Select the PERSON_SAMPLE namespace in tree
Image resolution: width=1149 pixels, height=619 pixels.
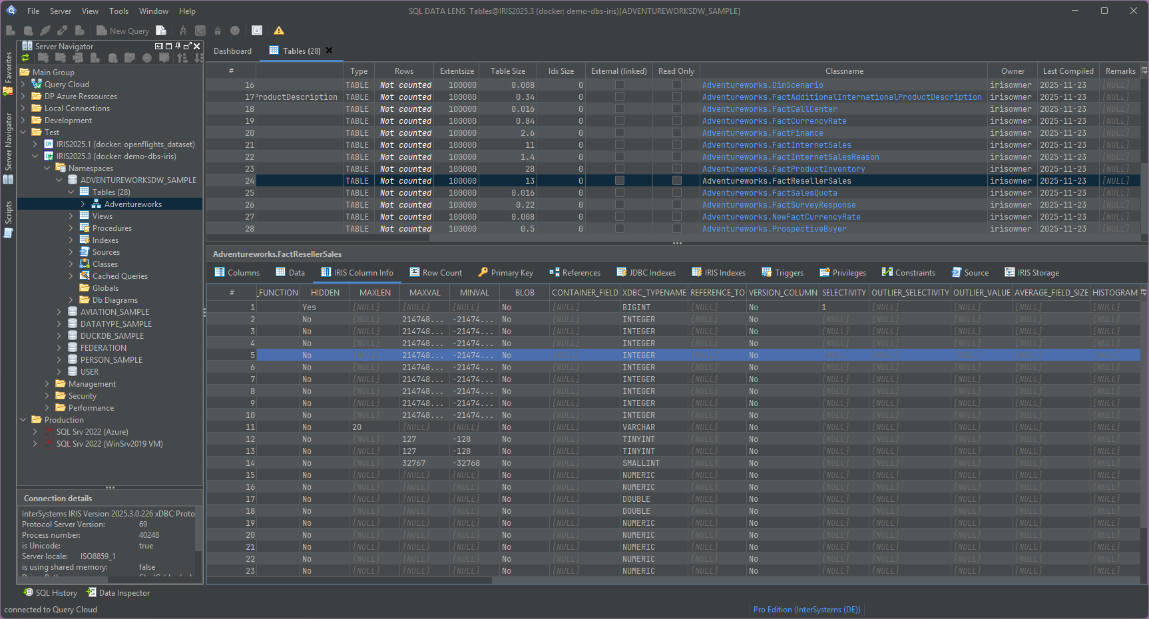(111, 360)
